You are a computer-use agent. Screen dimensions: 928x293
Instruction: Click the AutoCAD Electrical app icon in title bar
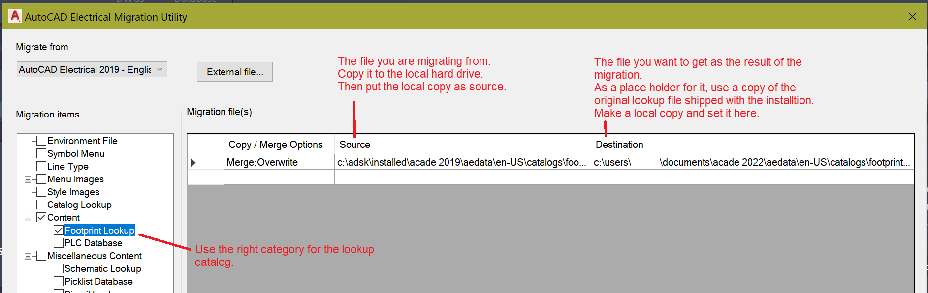[15, 16]
